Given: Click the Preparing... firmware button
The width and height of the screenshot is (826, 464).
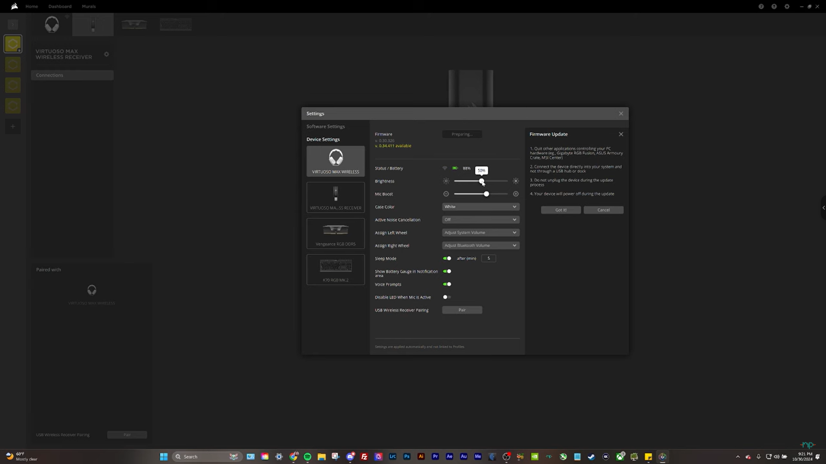Looking at the screenshot, I should (462, 134).
